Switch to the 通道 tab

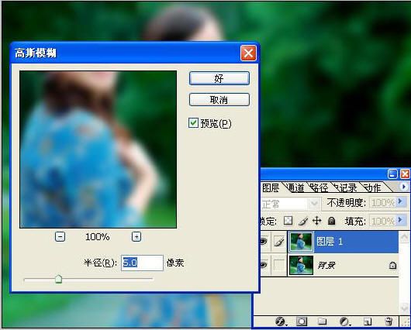pyautogui.click(x=295, y=187)
